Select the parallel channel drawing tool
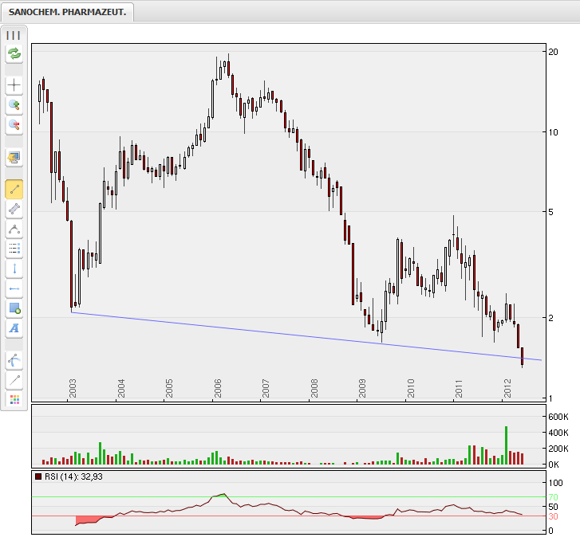 (x=14, y=210)
